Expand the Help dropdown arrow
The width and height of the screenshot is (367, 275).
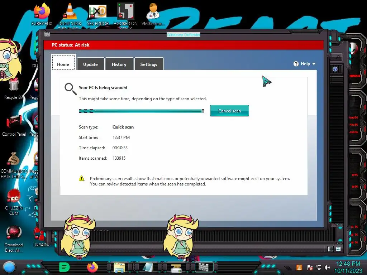tap(314, 64)
